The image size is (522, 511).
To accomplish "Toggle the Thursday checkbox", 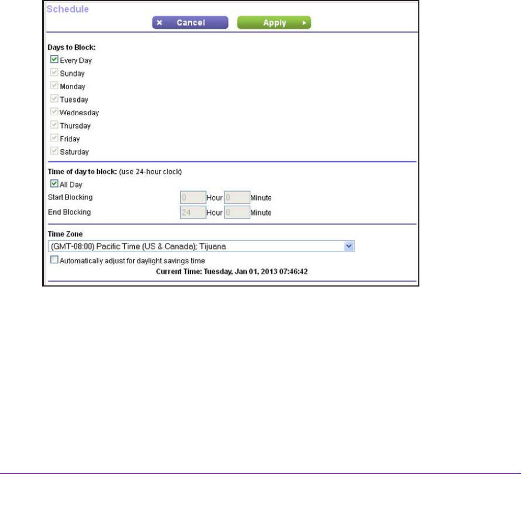I will (x=54, y=125).
